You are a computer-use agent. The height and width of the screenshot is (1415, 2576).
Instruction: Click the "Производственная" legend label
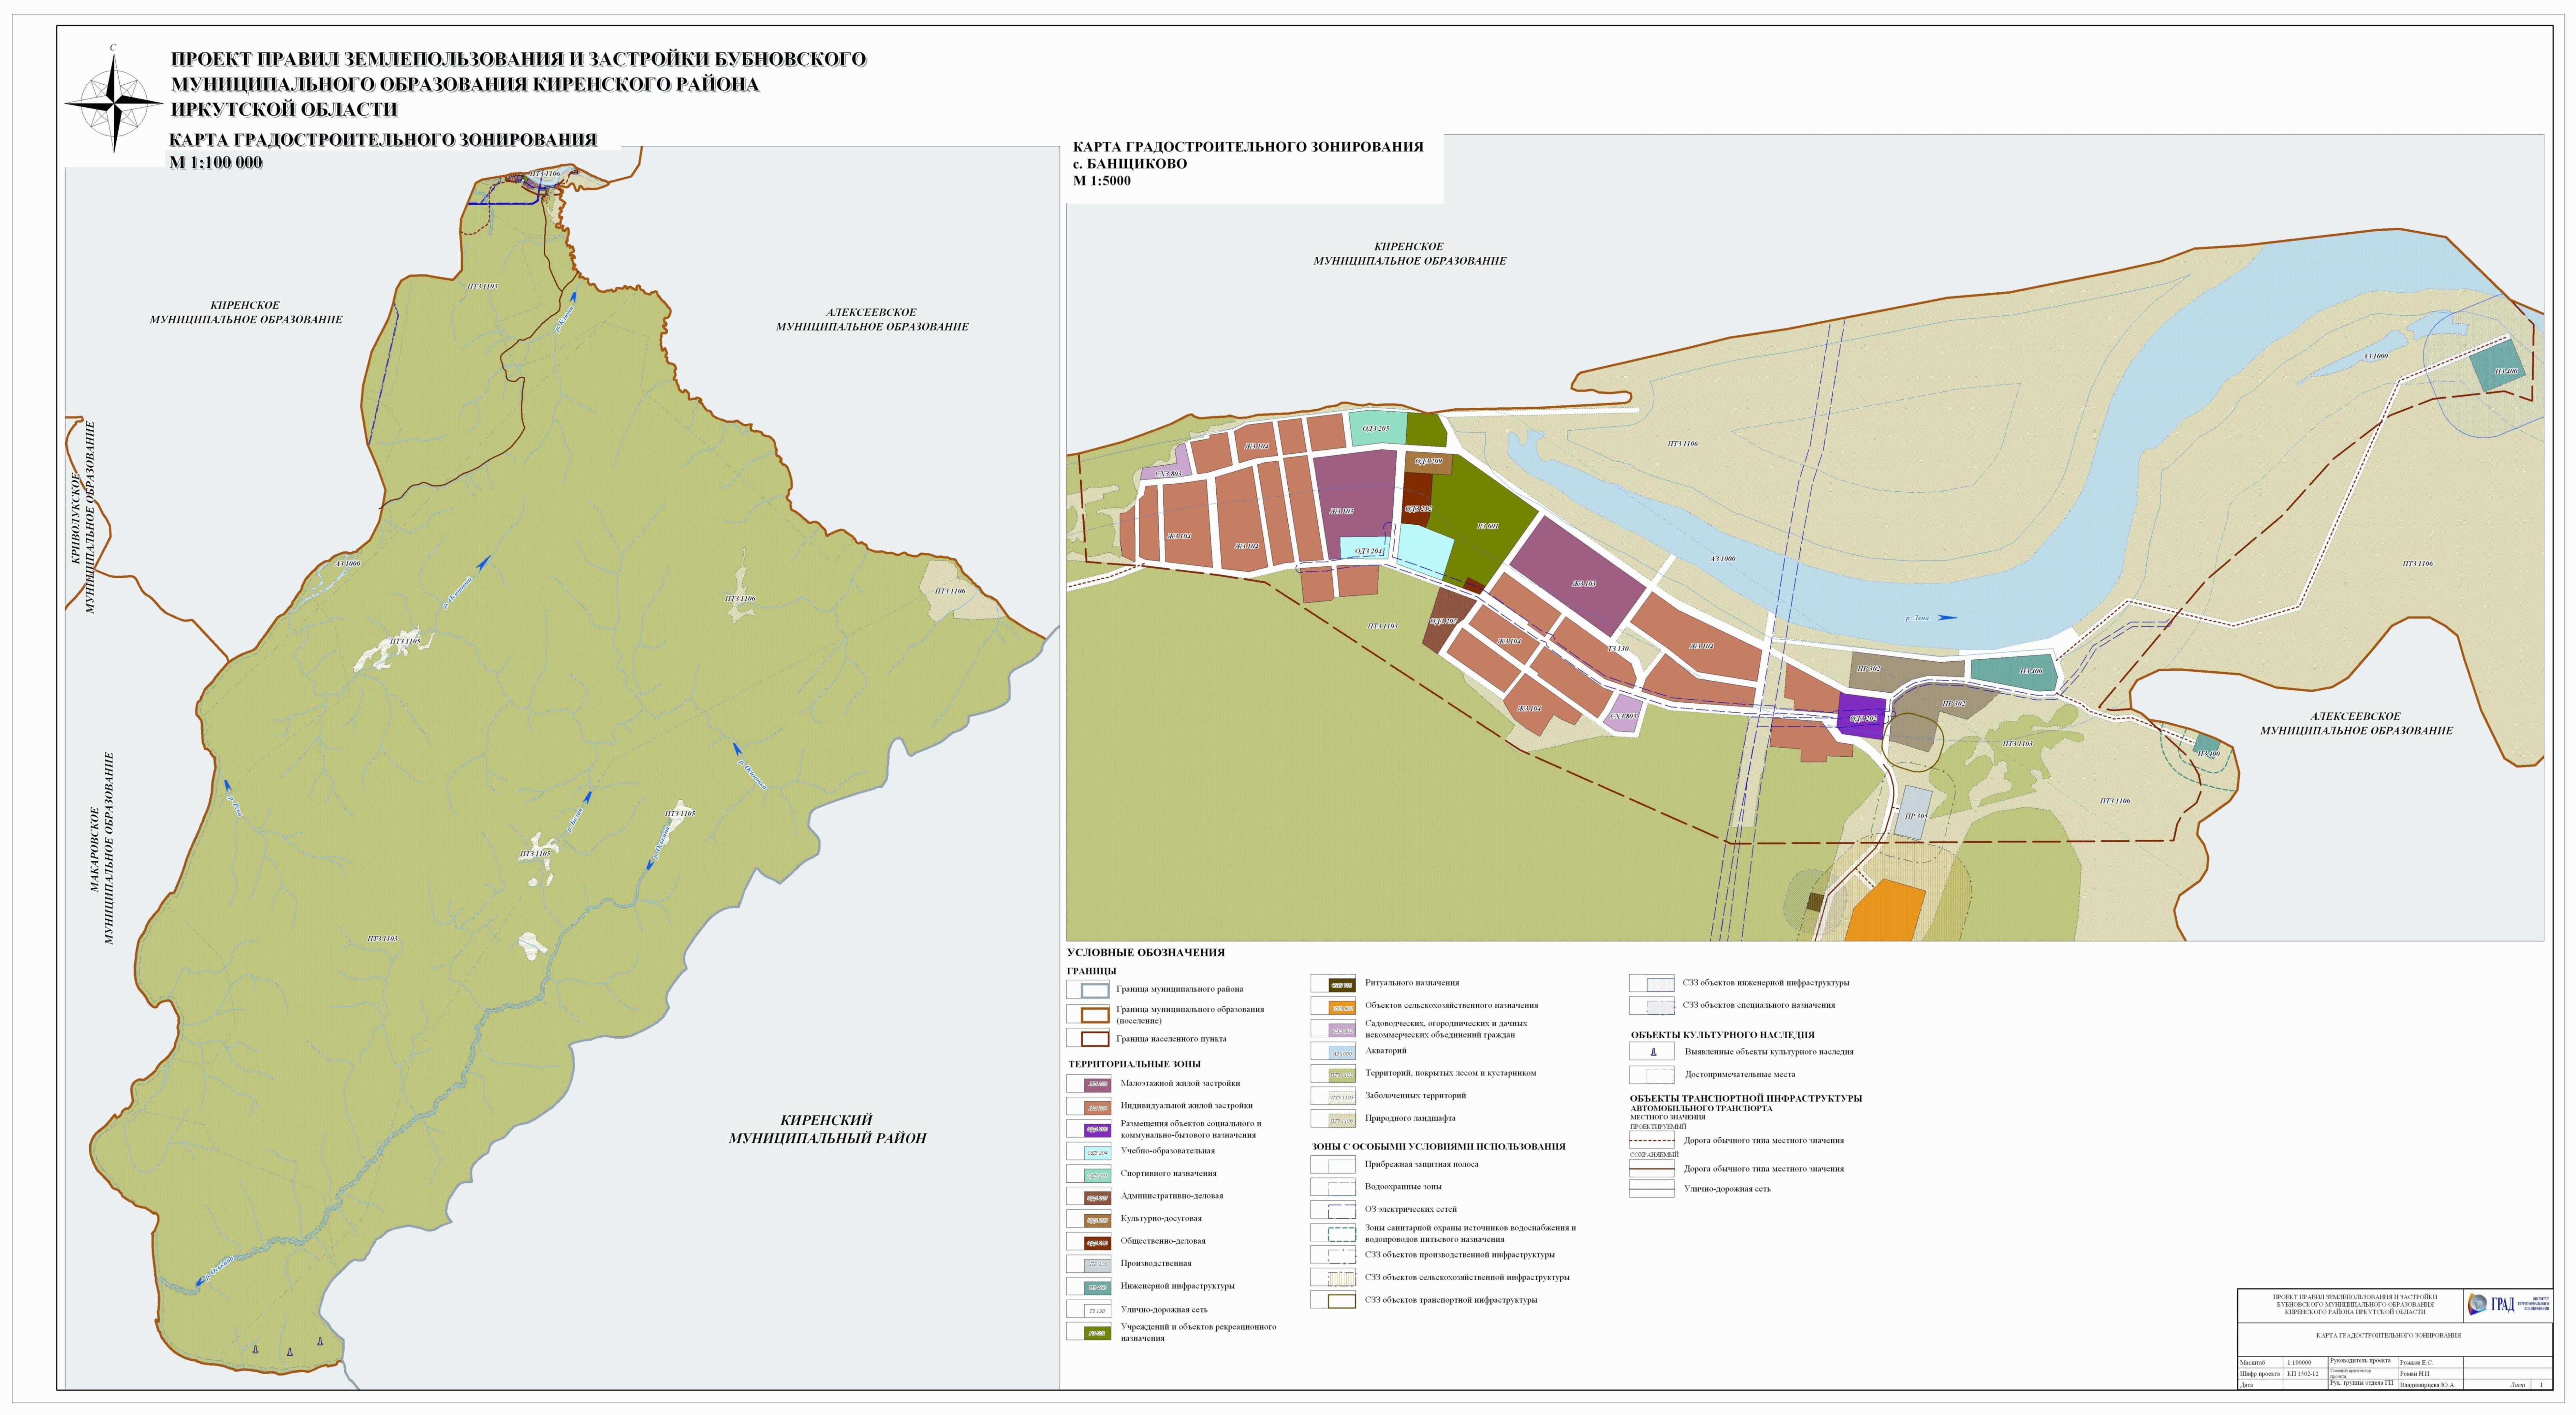pos(1156,1264)
